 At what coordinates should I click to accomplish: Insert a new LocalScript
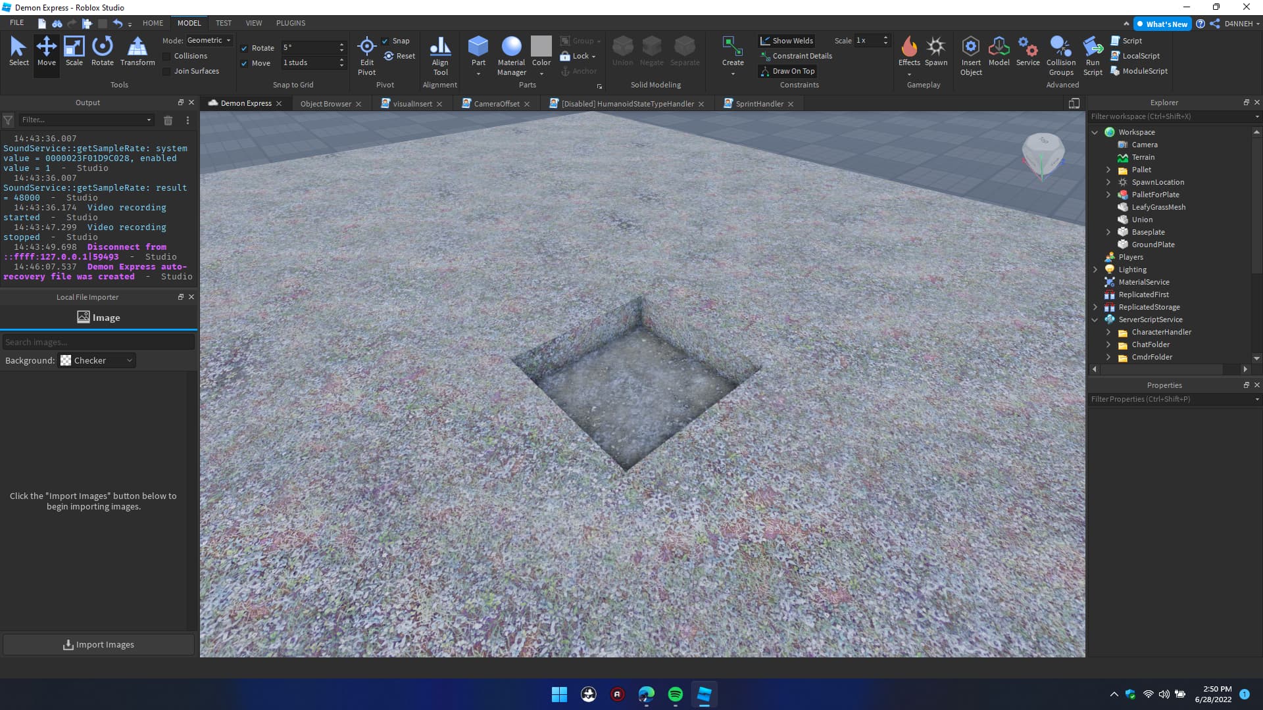[x=1135, y=56]
